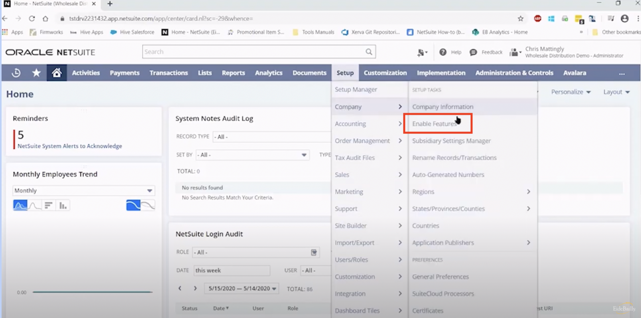Open the Implementation menu
Screen dimensions: 641x318
pos(441,73)
